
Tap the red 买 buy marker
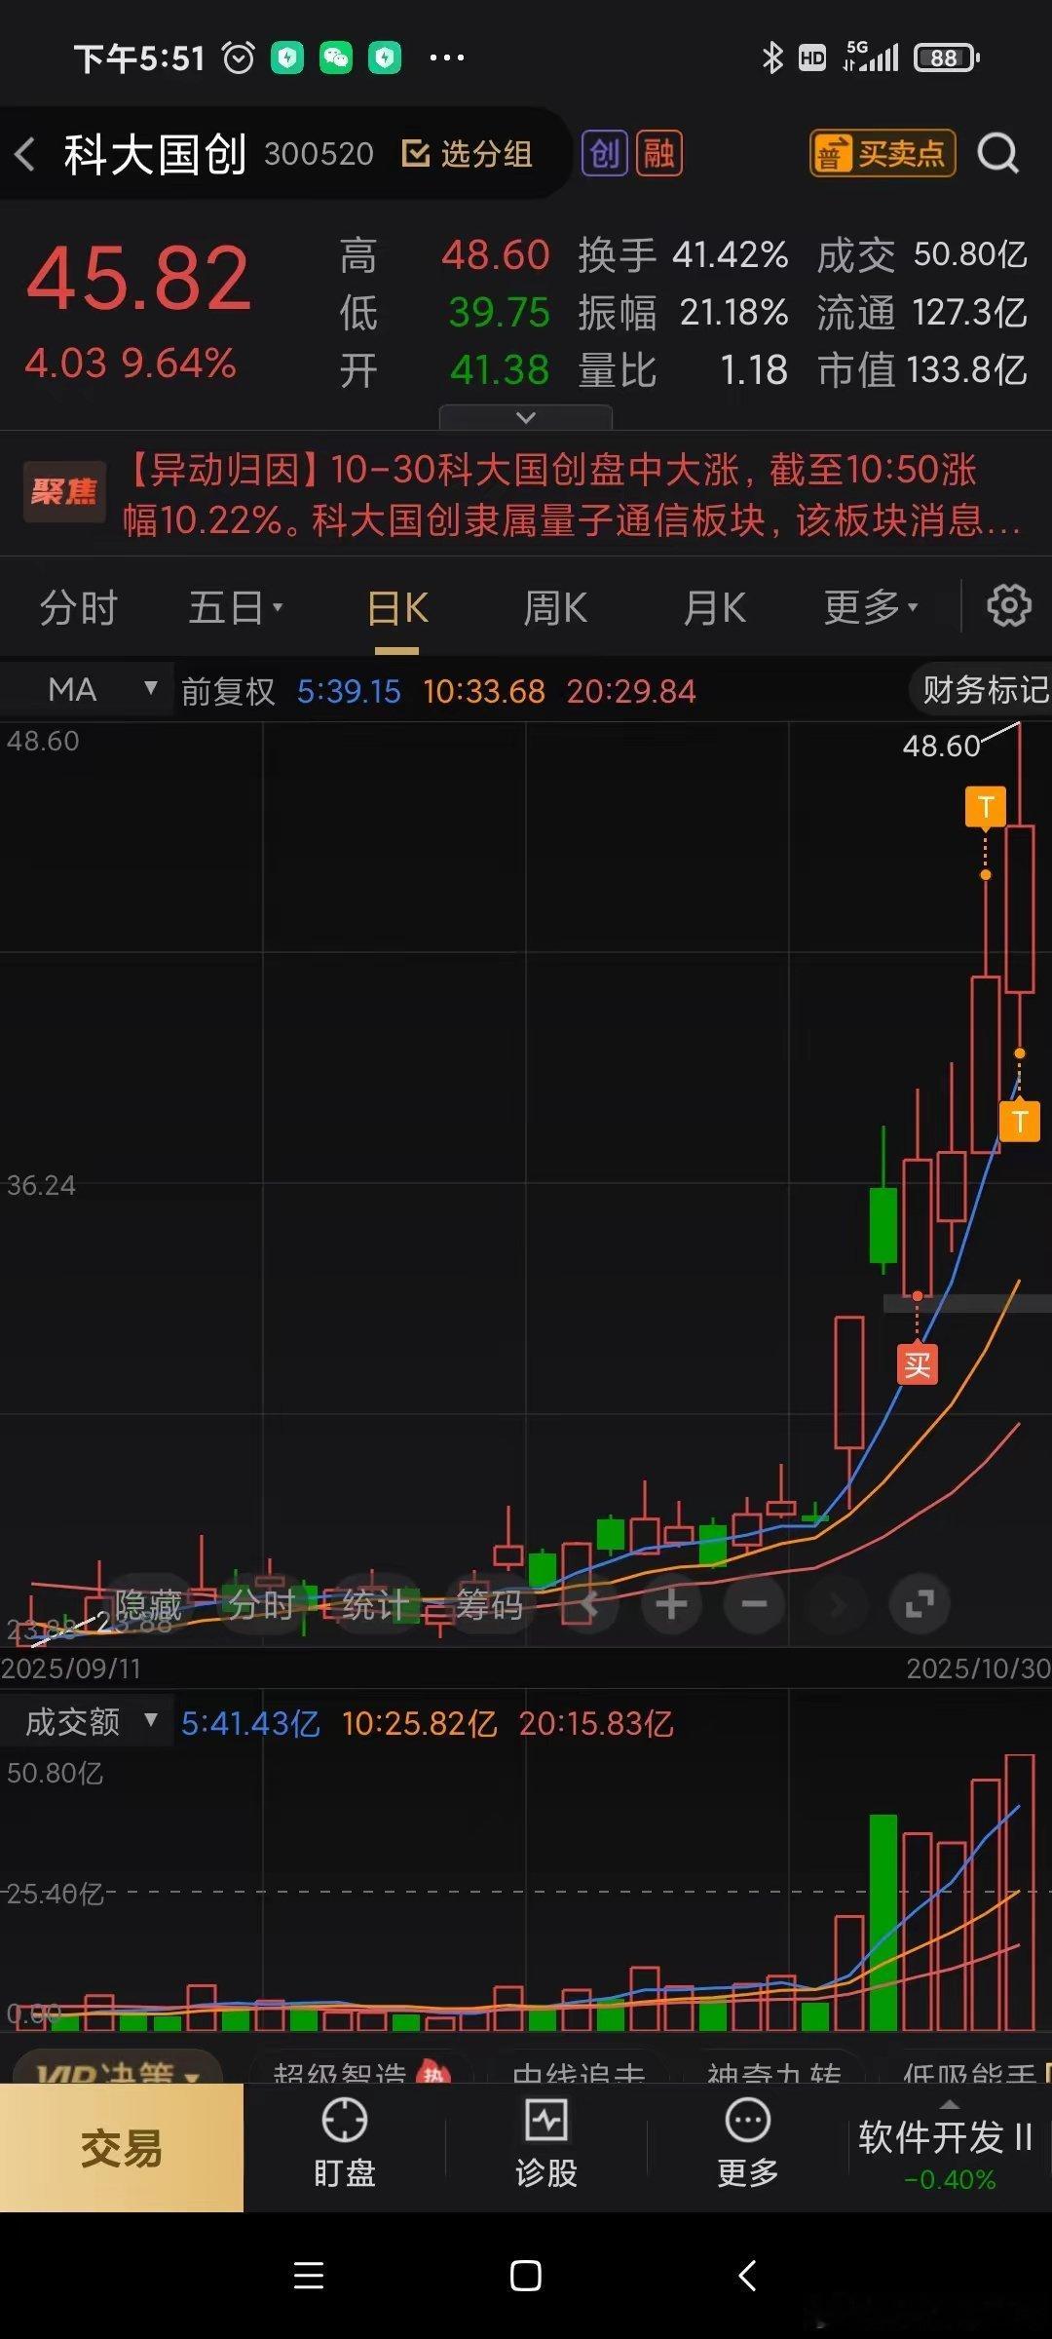point(917,1364)
